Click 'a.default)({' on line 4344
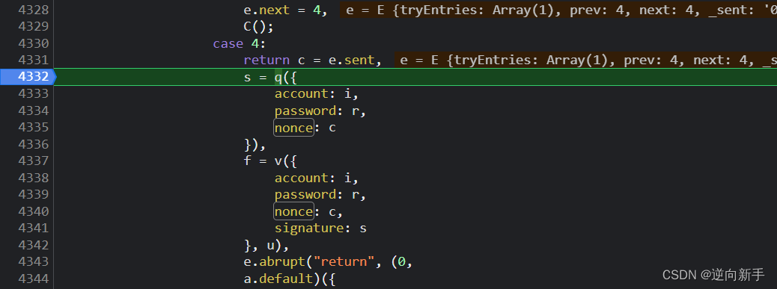The image size is (777, 289). 290,279
